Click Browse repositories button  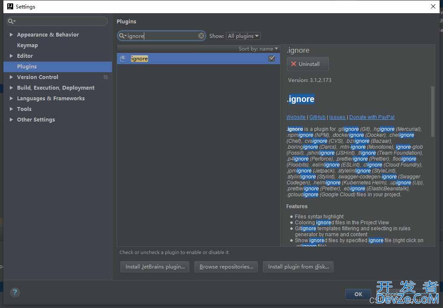(x=226, y=267)
